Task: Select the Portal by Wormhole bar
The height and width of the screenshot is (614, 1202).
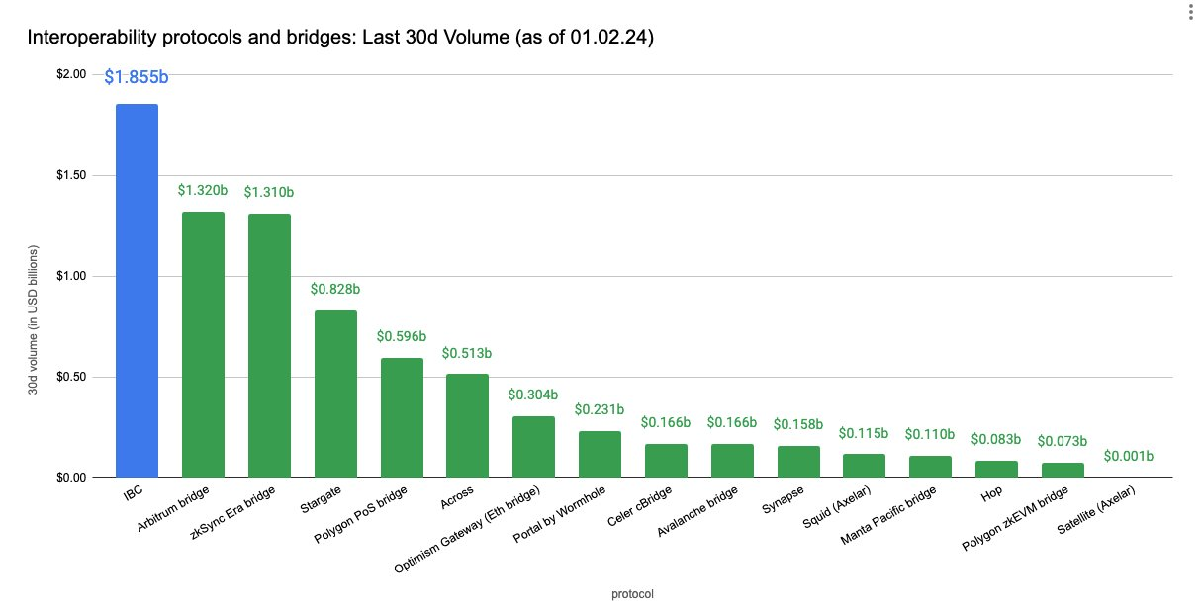Action: (600, 454)
